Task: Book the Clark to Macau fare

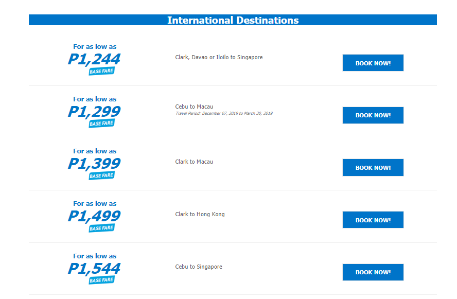Action: (x=373, y=168)
